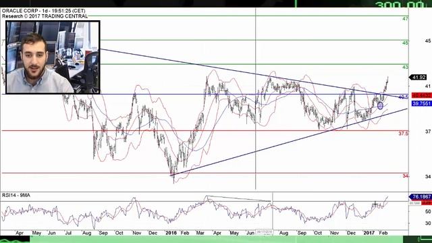Click the 76.1867 RSI value tag
Screen dimensions: 432x243
421,196
